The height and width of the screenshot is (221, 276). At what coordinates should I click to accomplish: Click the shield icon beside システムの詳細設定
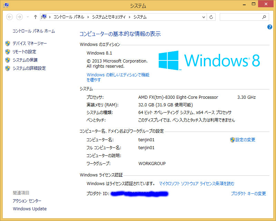coord(8,68)
